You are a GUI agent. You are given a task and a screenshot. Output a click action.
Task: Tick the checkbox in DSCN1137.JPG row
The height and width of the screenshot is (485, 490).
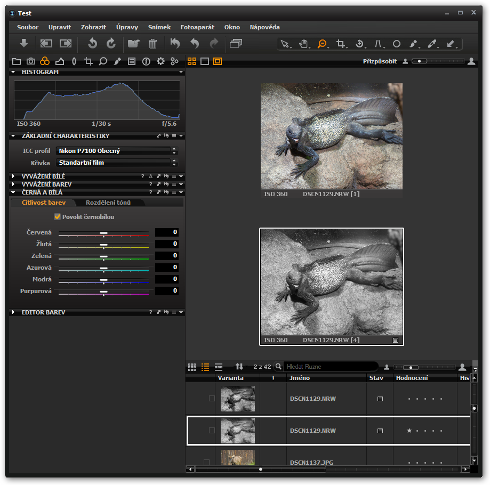(x=206, y=462)
